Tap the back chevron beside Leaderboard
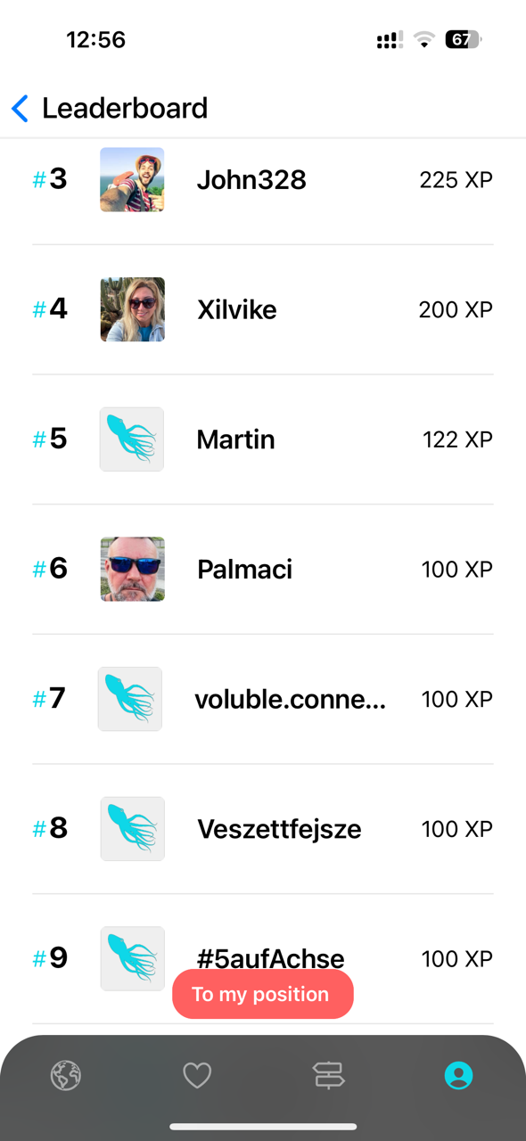The width and height of the screenshot is (526, 1141). [20, 109]
